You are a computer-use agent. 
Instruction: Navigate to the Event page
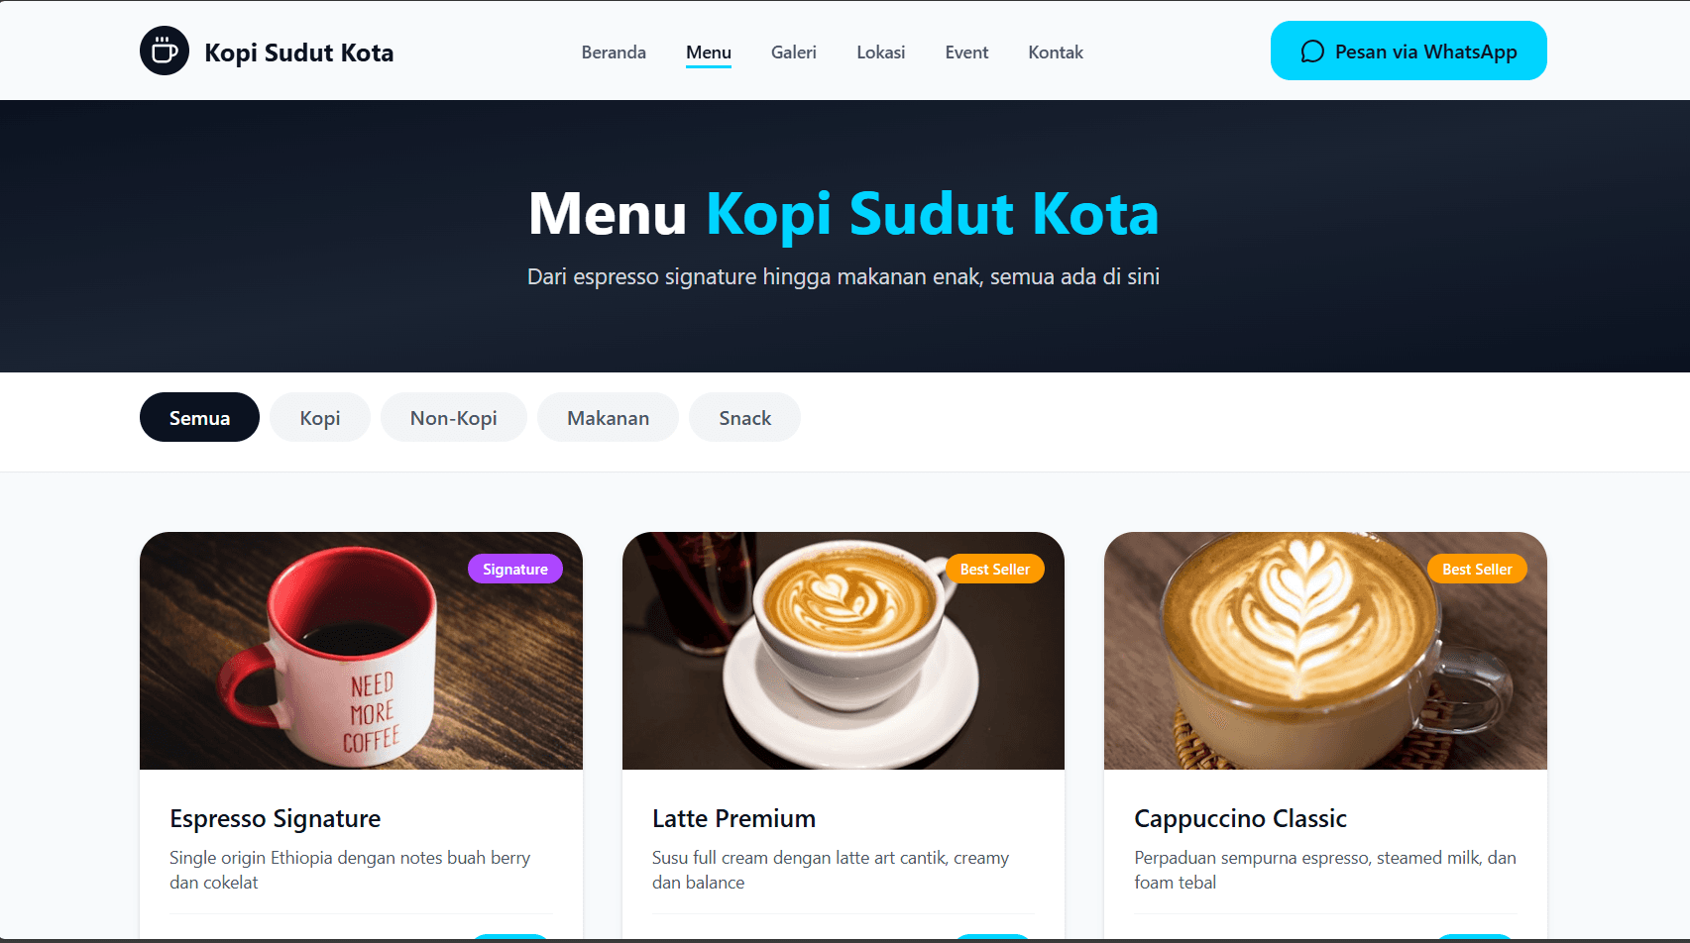click(966, 52)
